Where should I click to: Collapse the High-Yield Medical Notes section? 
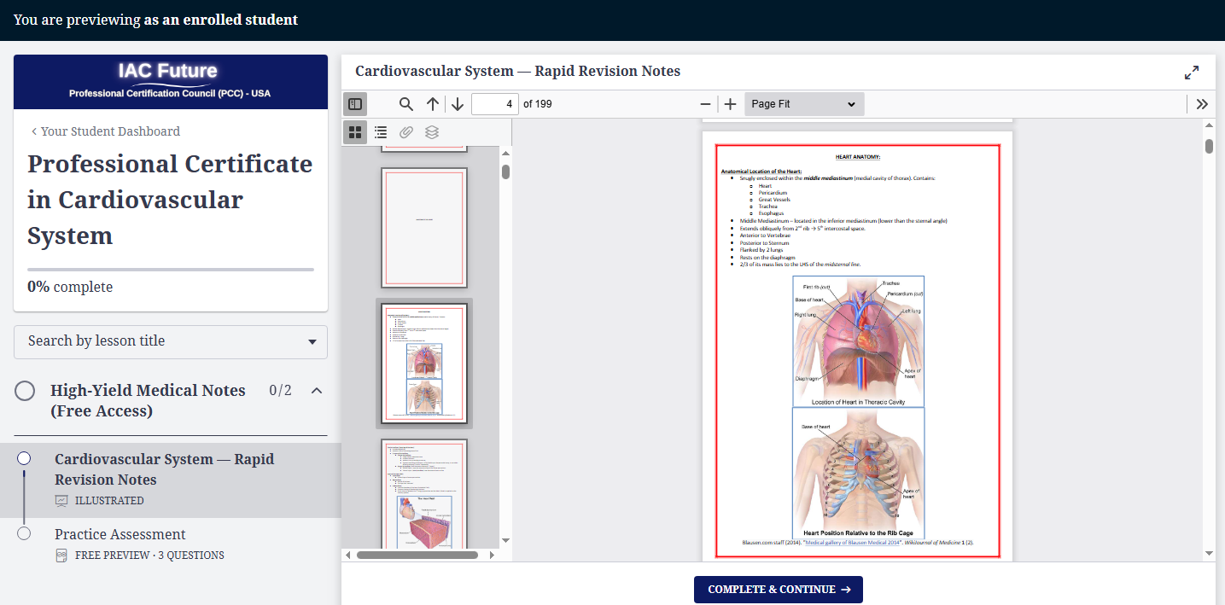[x=317, y=391]
